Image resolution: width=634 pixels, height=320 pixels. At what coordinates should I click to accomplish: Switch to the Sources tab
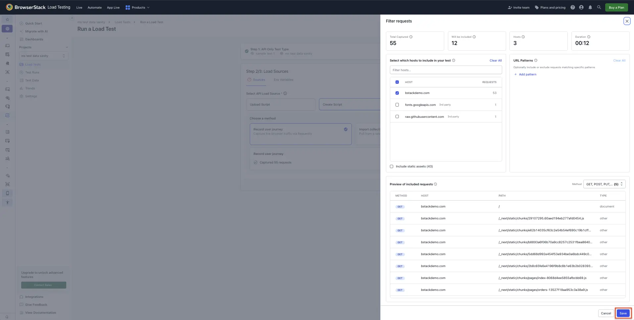(x=256, y=80)
